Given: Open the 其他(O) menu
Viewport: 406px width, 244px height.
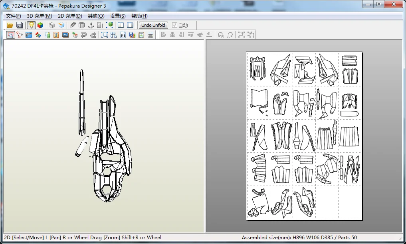Looking at the screenshot, I should [x=96, y=16].
